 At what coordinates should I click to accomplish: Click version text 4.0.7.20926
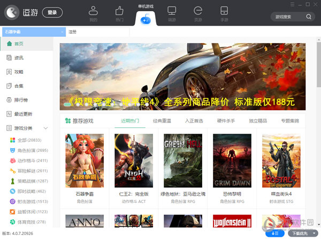point(22,234)
